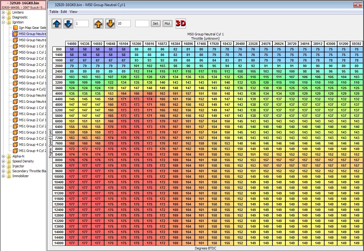Click the coarse step field containing 10
364x251 pixels.
pos(124,24)
